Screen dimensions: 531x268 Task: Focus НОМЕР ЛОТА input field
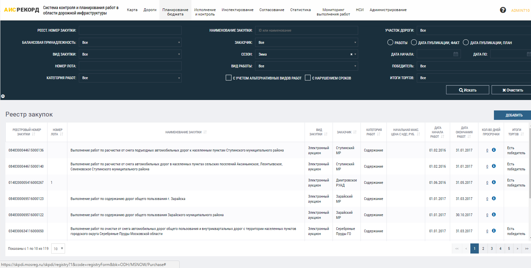pyautogui.click(x=130, y=66)
